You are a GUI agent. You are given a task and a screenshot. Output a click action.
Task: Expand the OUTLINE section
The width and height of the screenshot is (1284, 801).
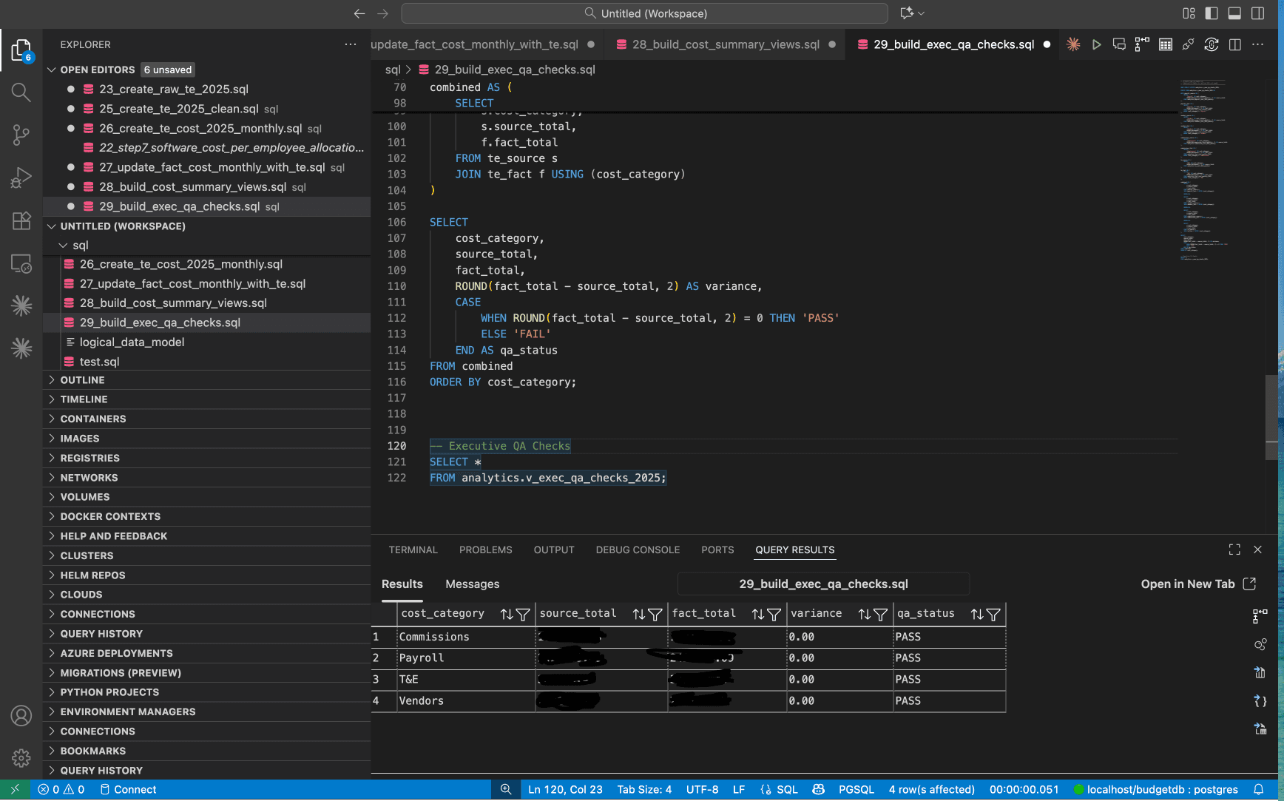[x=82, y=379]
